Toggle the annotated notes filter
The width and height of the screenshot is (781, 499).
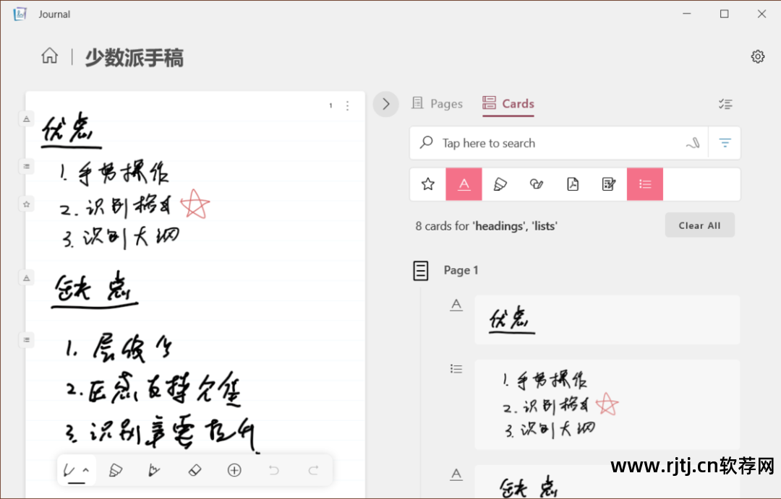click(609, 184)
